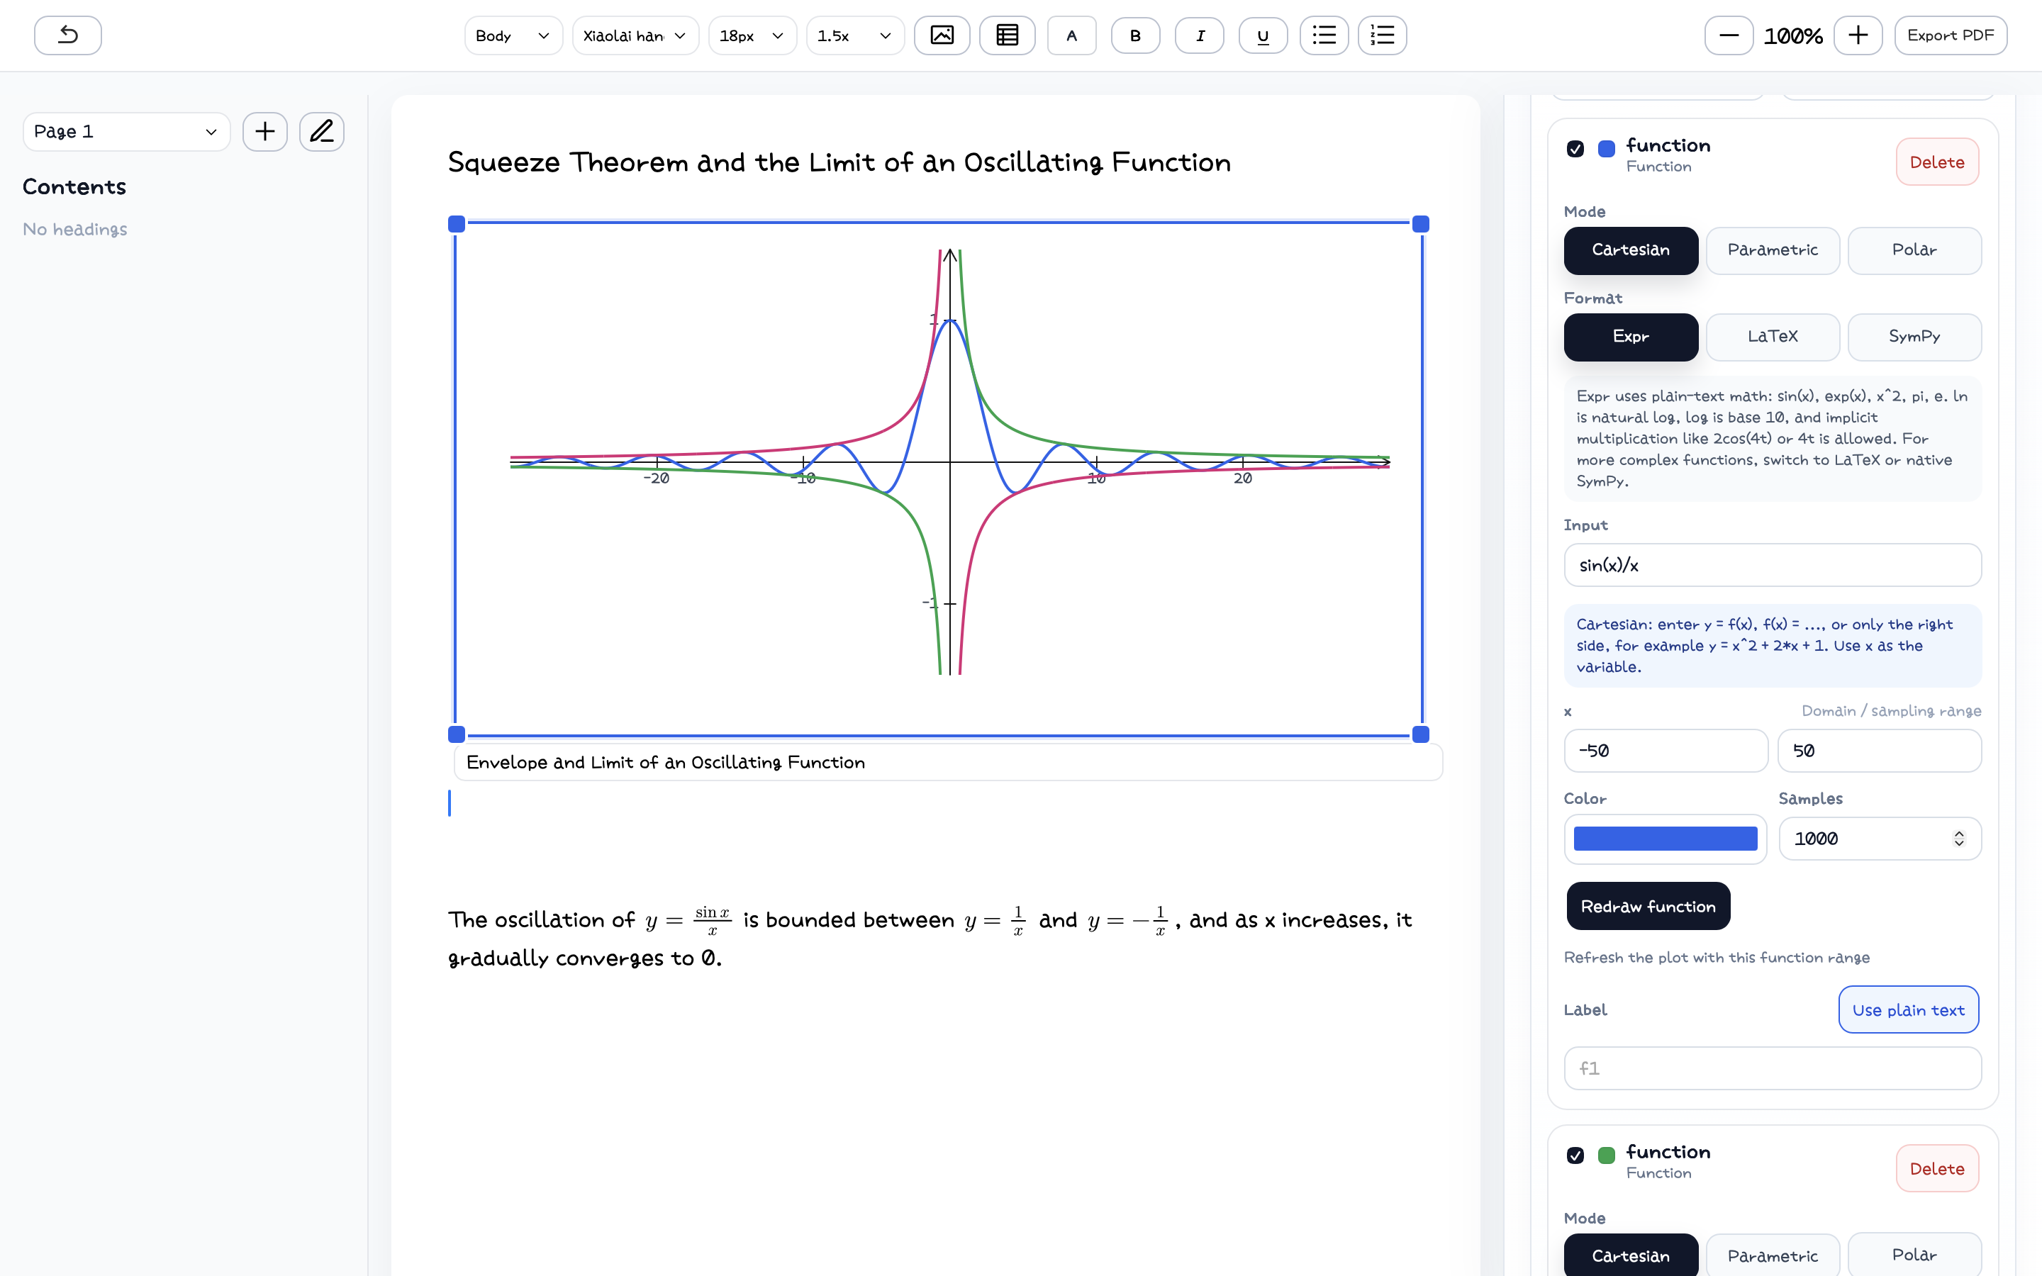Select Expr format
This screenshot has width=2042, height=1276.
1630,337
